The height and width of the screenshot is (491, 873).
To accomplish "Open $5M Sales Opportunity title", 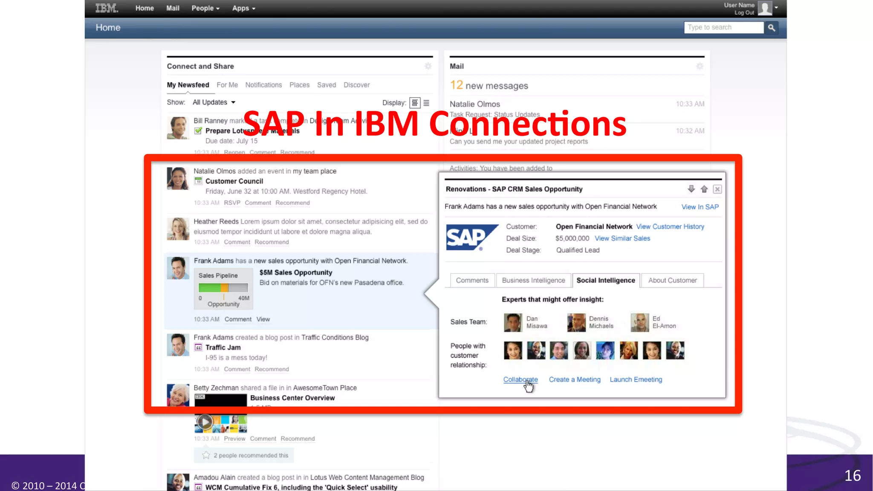I will pyautogui.click(x=296, y=272).
